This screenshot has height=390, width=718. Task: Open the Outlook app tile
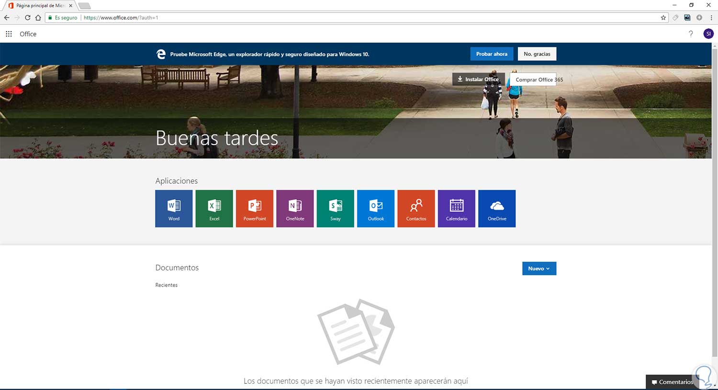pos(376,209)
